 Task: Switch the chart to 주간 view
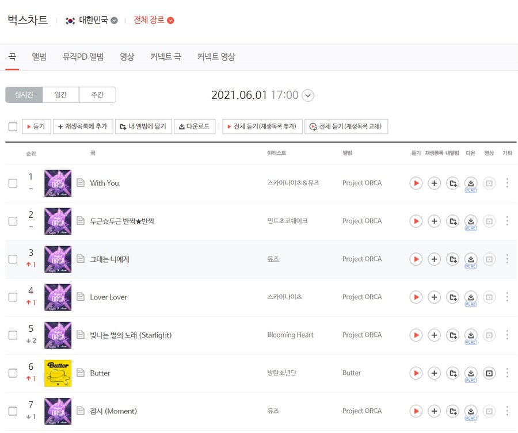97,94
